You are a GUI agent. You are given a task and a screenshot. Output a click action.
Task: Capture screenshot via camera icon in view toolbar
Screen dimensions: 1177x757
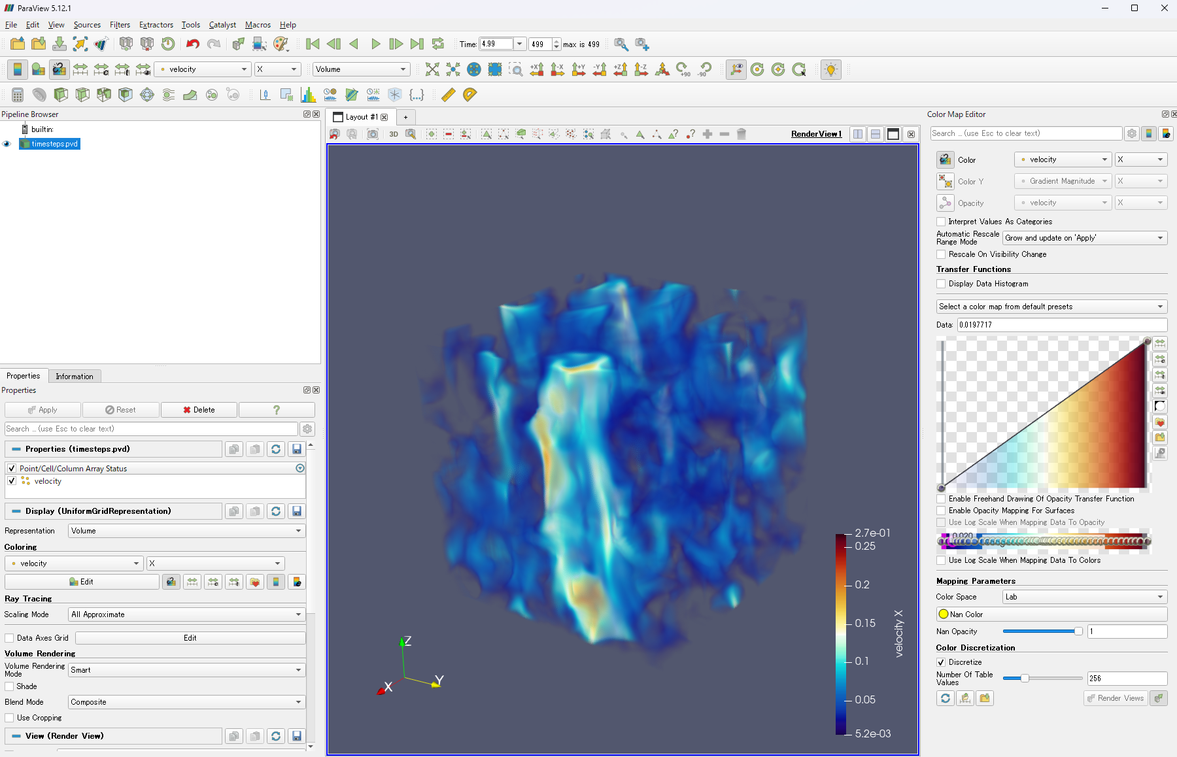tap(373, 134)
